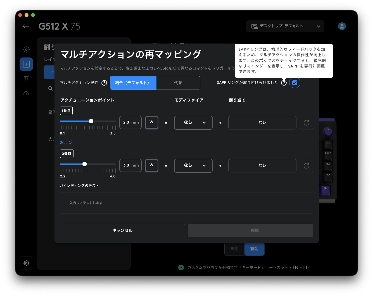Reset the second actuation point assignment

point(307,166)
